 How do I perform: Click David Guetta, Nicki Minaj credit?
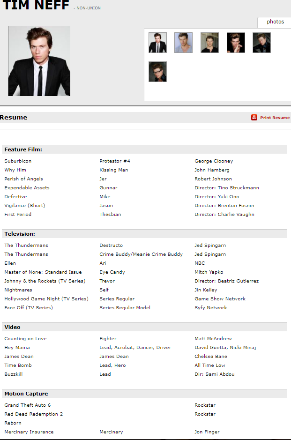click(x=225, y=347)
